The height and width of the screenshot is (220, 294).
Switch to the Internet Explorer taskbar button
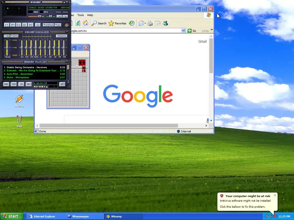point(46,217)
